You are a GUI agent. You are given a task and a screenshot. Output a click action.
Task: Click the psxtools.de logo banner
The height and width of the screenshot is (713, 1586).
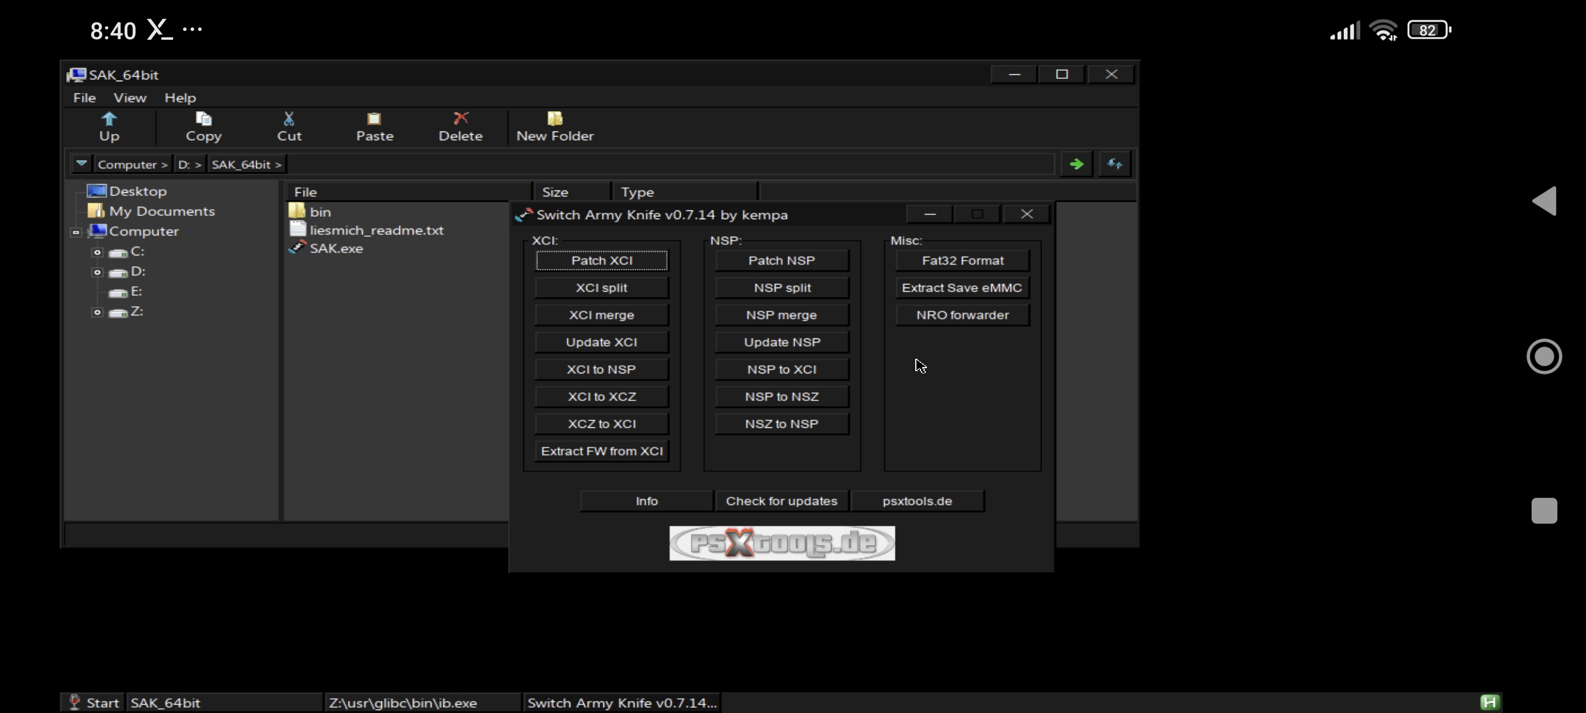coord(782,543)
